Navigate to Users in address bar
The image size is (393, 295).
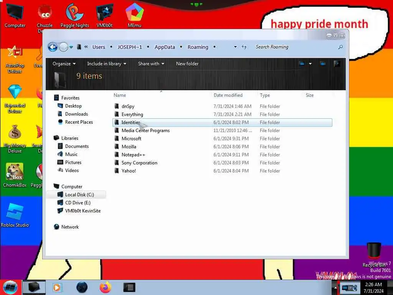click(99, 47)
